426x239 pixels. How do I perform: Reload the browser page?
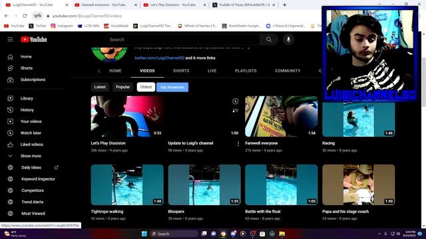25,16
